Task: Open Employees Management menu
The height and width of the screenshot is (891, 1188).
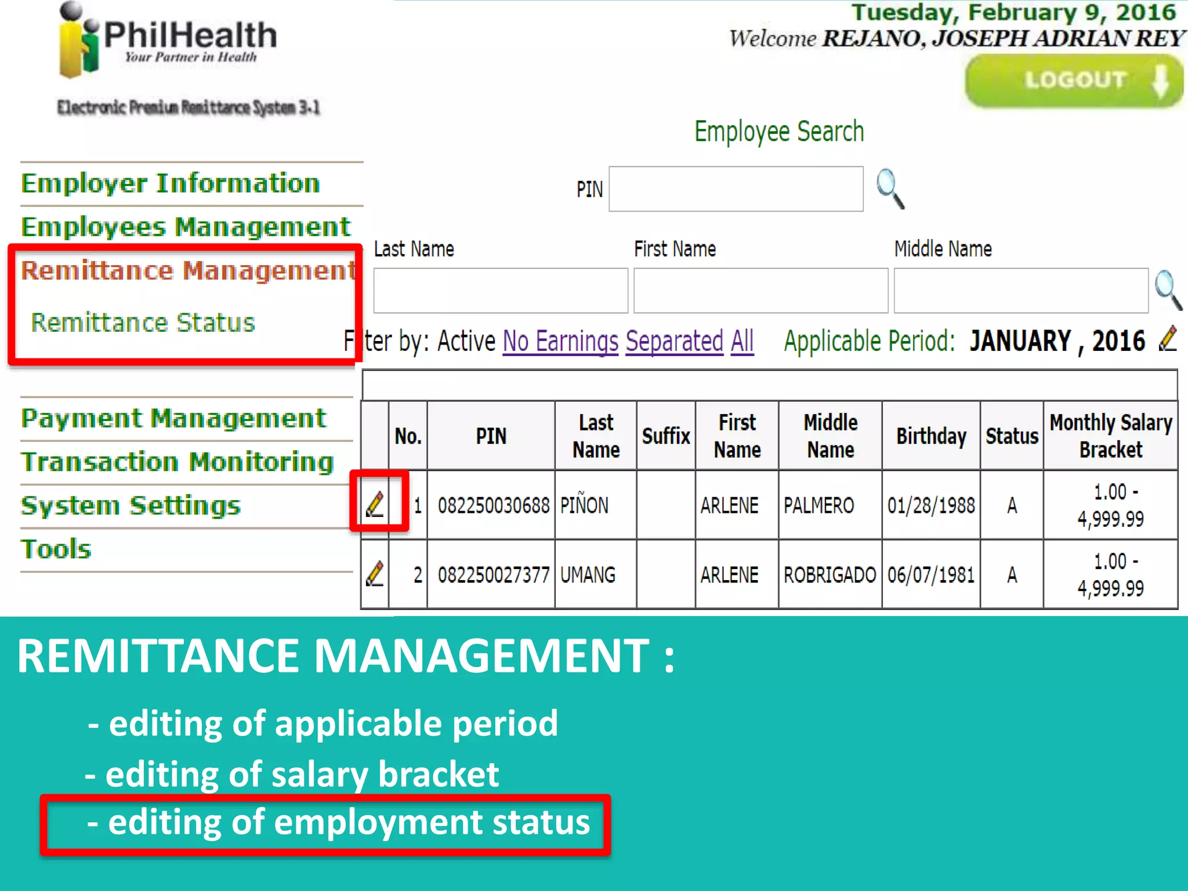Action: pos(186,227)
